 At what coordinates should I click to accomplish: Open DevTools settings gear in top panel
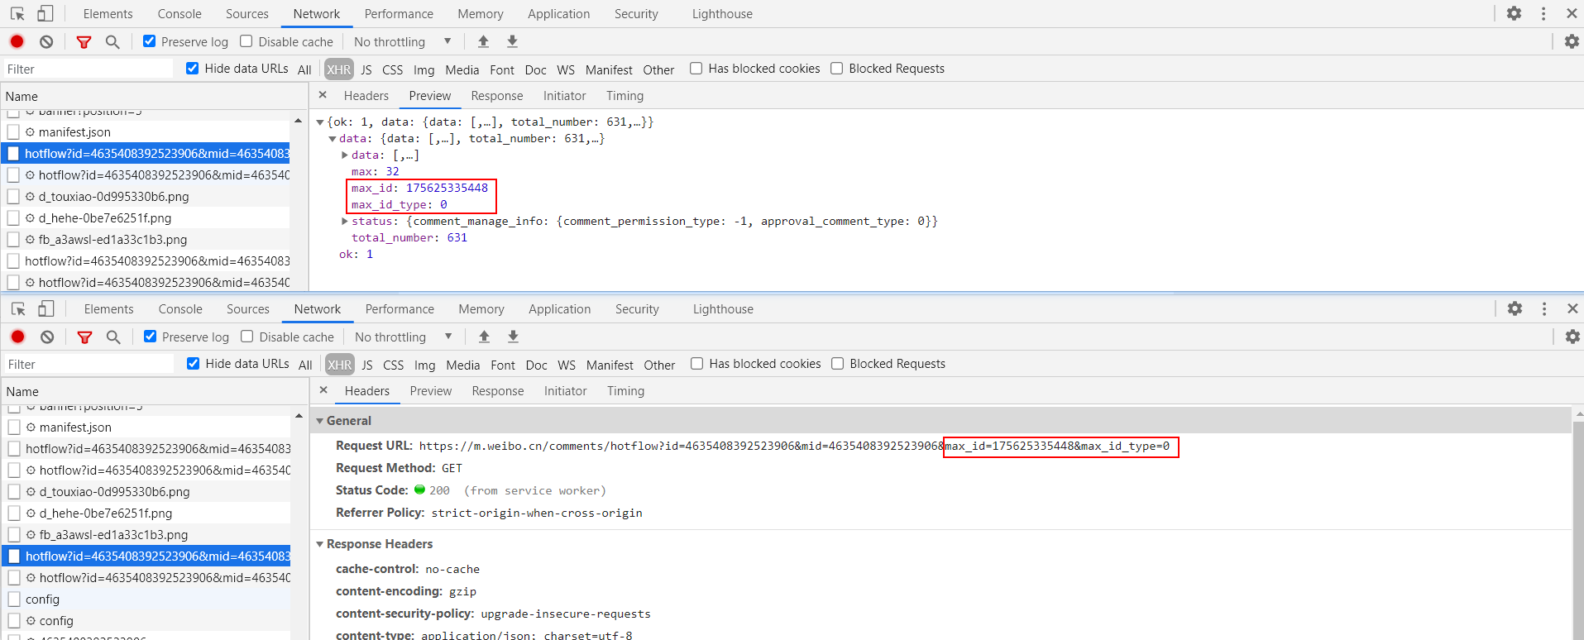[1514, 13]
